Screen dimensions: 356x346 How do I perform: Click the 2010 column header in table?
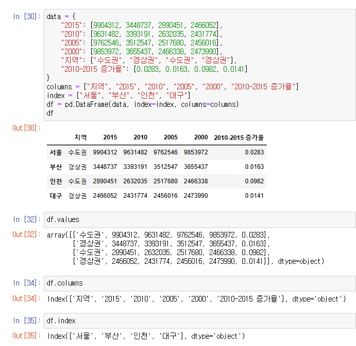(x=140, y=137)
